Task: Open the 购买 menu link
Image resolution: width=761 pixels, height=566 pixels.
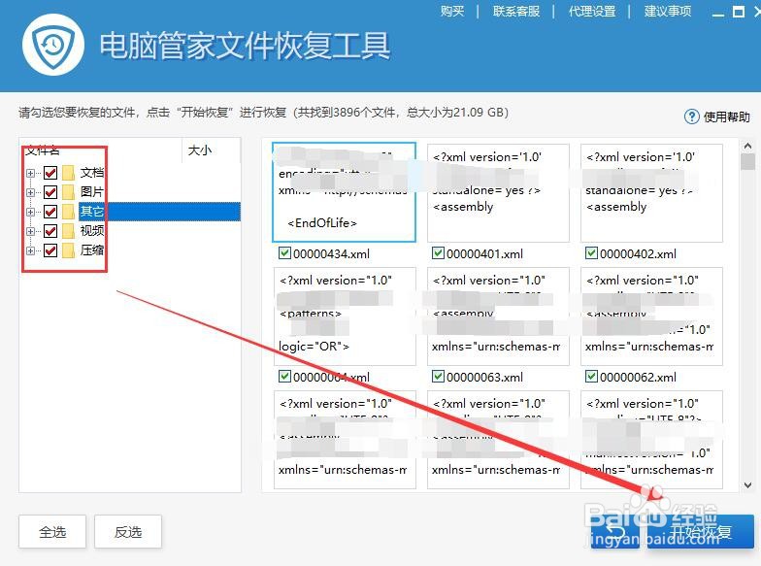Action: coord(452,12)
